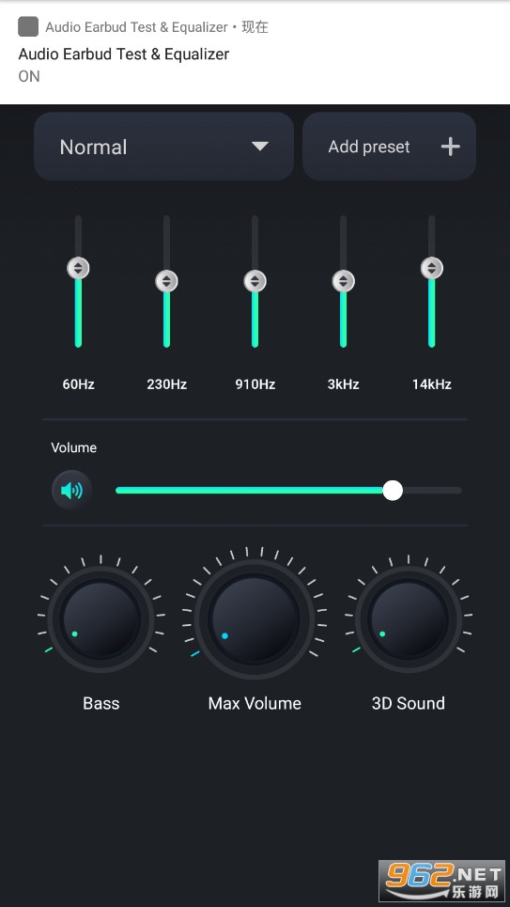The width and height of the screenshot is (510, 907).
Task: Click the Volume label text
Action: coord(74,447)
